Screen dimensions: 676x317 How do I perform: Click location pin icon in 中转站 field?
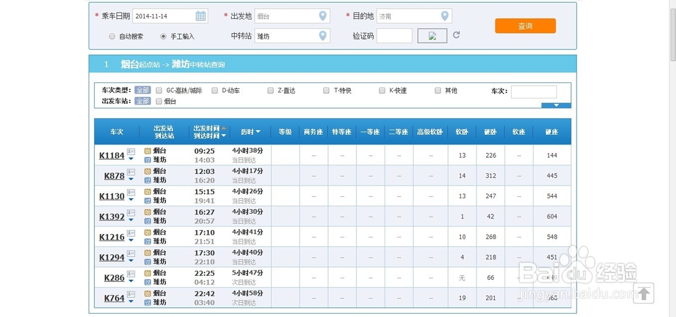click(x=322, y=36)
